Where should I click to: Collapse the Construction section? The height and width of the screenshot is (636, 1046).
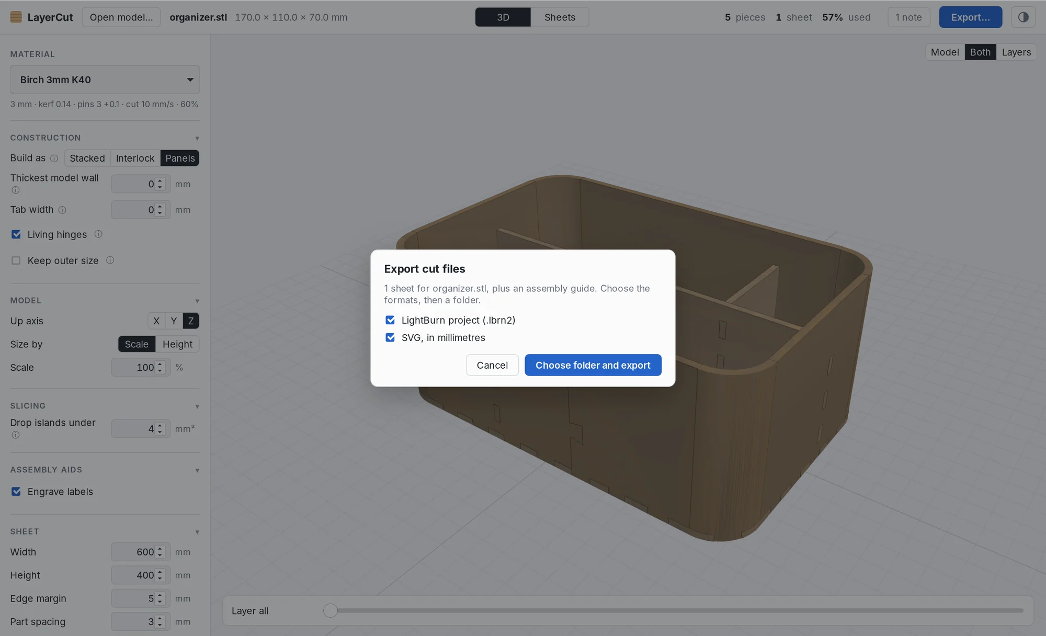point(197,139)
